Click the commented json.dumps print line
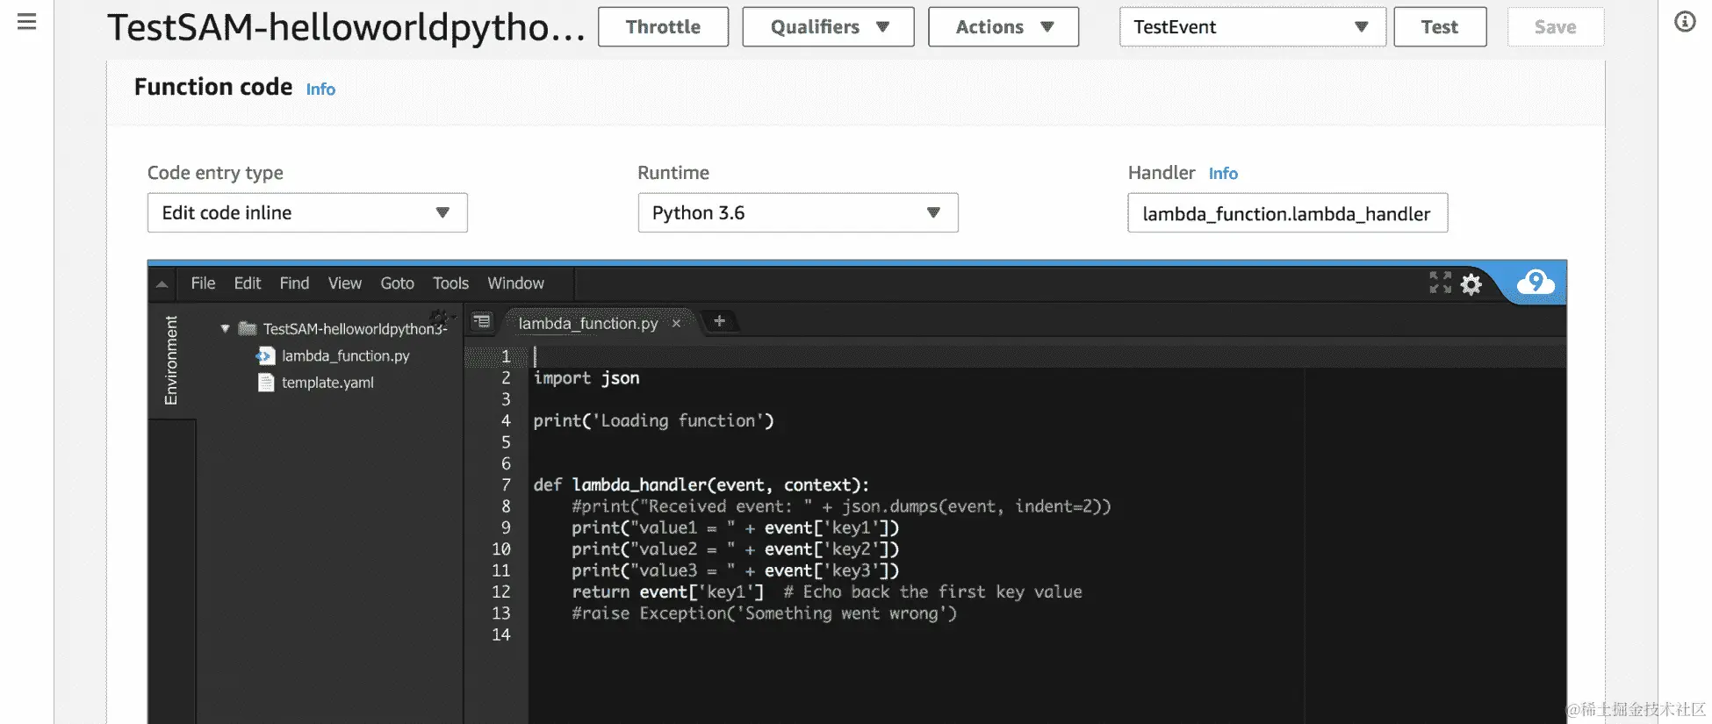This screenshot has height=724, width=1712. click(841, 506)
